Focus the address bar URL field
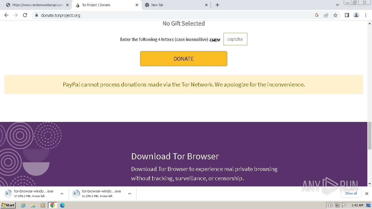372x209 pixels. 174,15
